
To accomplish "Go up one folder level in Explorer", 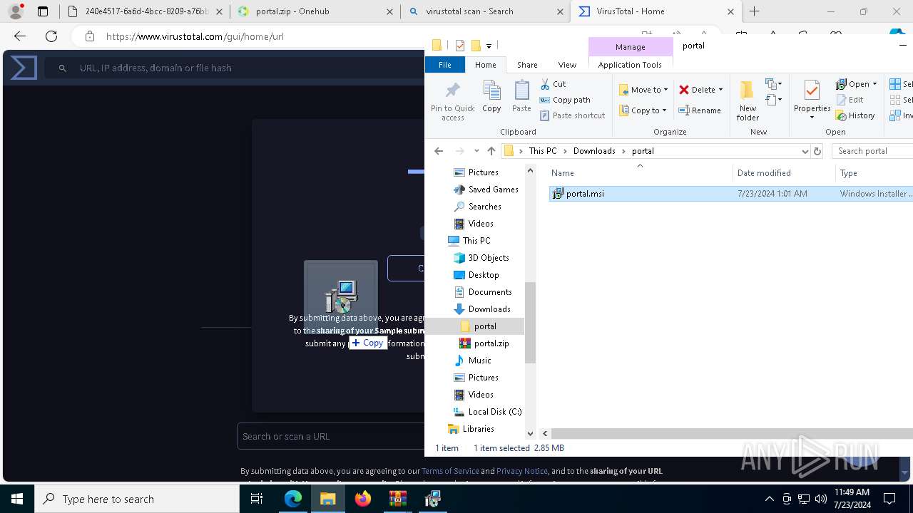I will (x=491, y=151).
